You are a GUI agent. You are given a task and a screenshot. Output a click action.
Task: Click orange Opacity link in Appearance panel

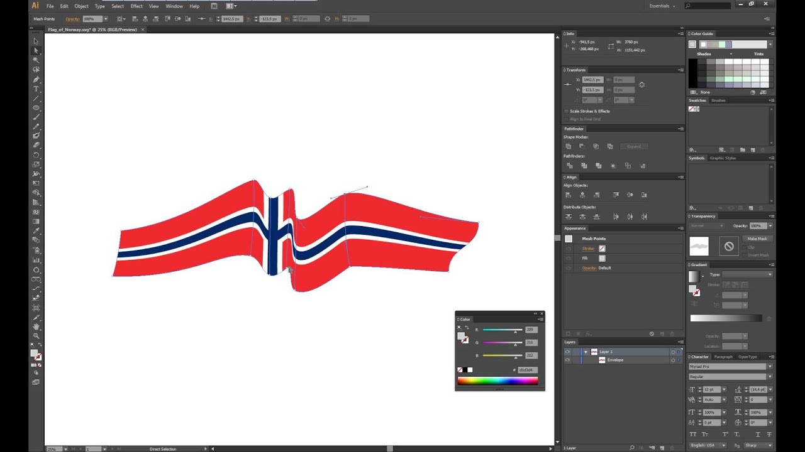point(589,268)
